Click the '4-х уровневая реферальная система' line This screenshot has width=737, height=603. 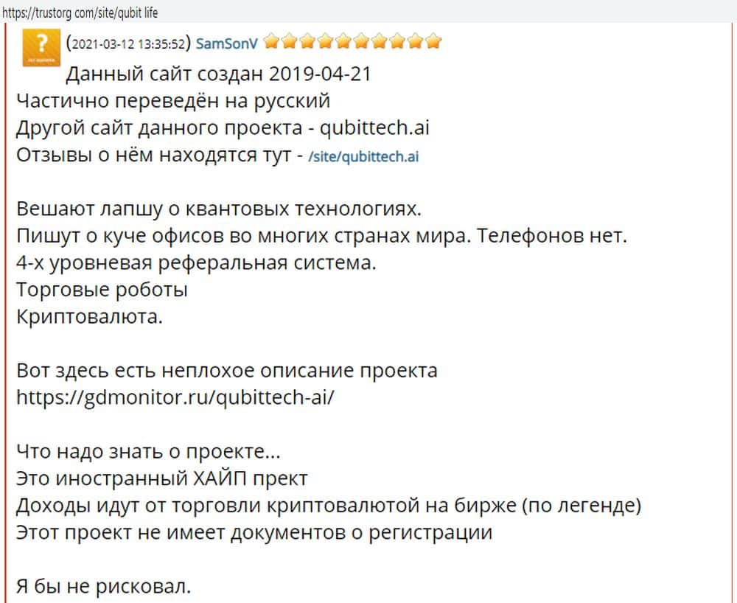point(196,263)
